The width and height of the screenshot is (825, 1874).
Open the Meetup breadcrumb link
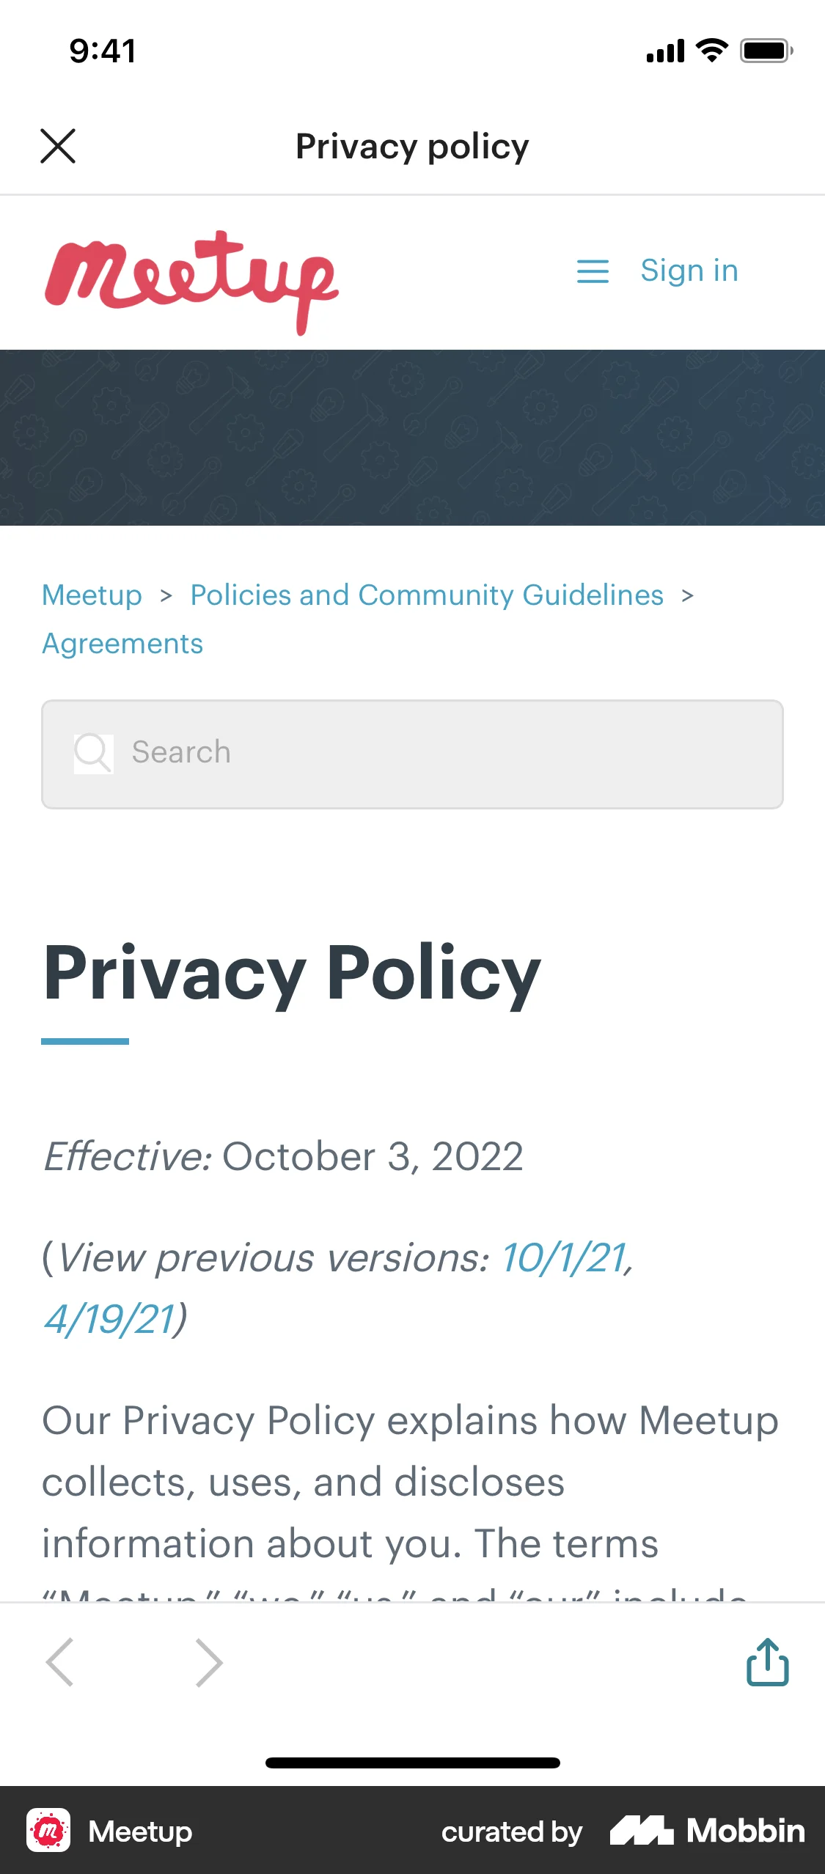[92, 595]
